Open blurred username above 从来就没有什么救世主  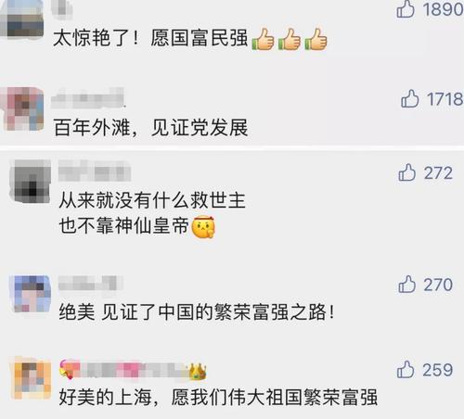95,171
